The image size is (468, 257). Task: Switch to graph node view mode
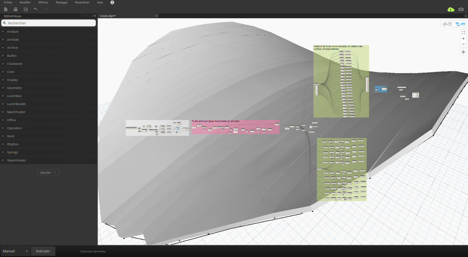(x=460, y=24)
